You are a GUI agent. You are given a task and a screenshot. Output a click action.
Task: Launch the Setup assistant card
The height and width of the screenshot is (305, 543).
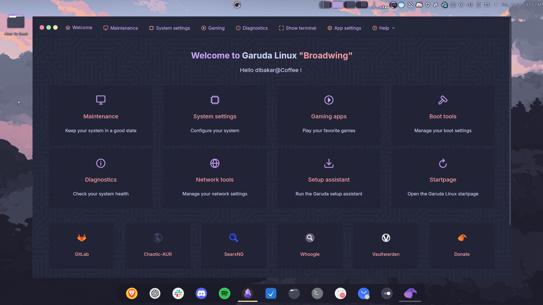329,178
